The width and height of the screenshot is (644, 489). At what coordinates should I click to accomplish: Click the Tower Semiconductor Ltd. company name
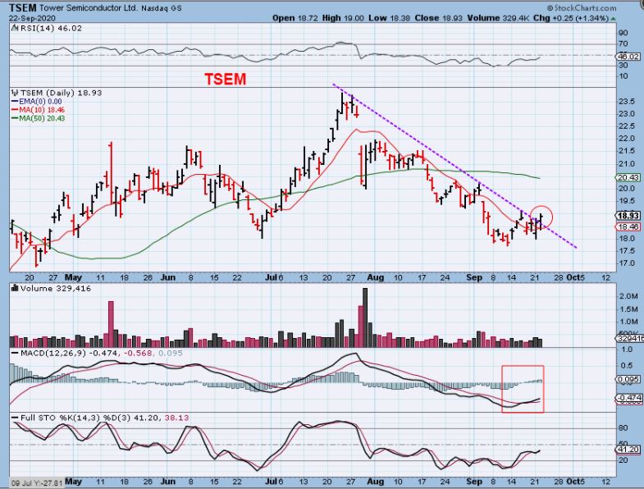point(89,8)
